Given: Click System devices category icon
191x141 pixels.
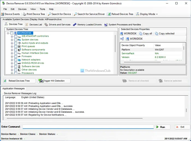Looking at the screenshot, I should pos(19,40).
